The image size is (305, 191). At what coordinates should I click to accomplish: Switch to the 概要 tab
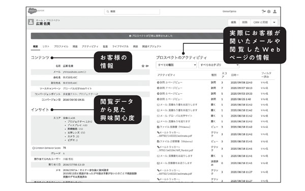(36, 46)
